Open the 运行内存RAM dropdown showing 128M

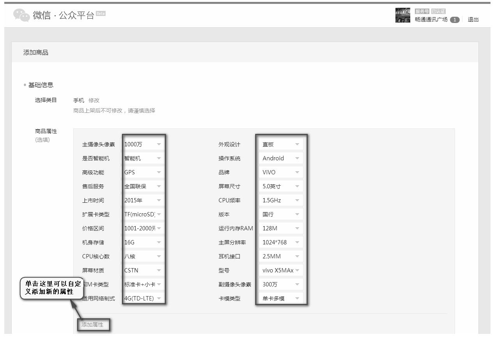(281, 228)
